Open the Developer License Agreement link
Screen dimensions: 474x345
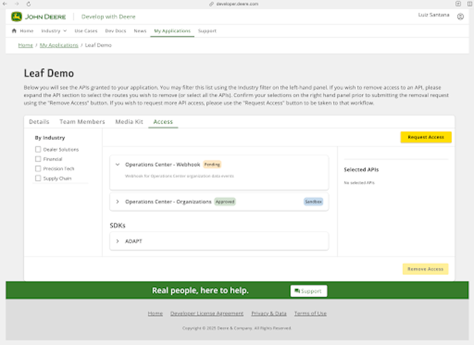(x=207, y=313)
